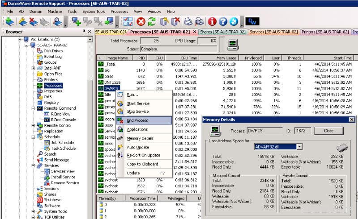Collapse the Remote Command node

click(33, 108)
